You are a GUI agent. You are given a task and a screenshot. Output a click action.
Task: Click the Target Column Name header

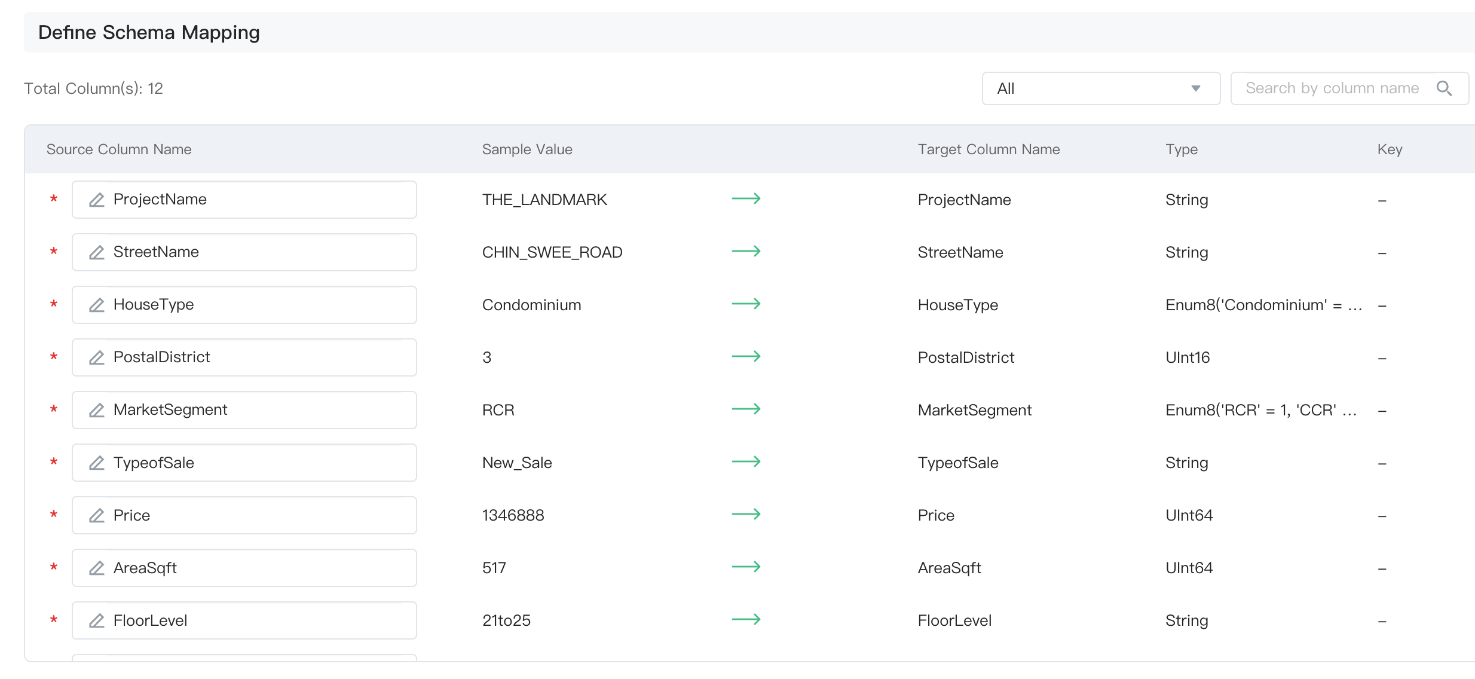pyautogui.click(x=989, y=149)
